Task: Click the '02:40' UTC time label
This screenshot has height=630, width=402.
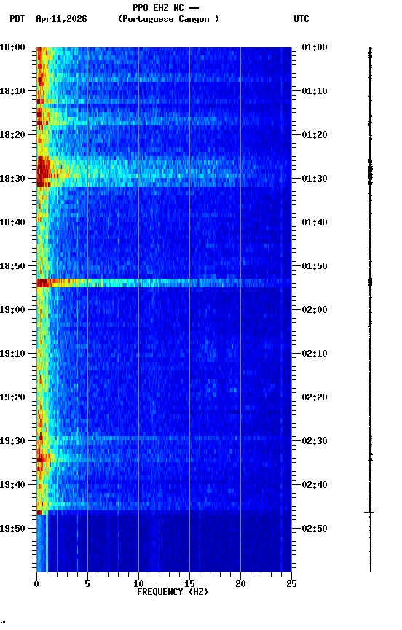Action: (x=315, y=486)
